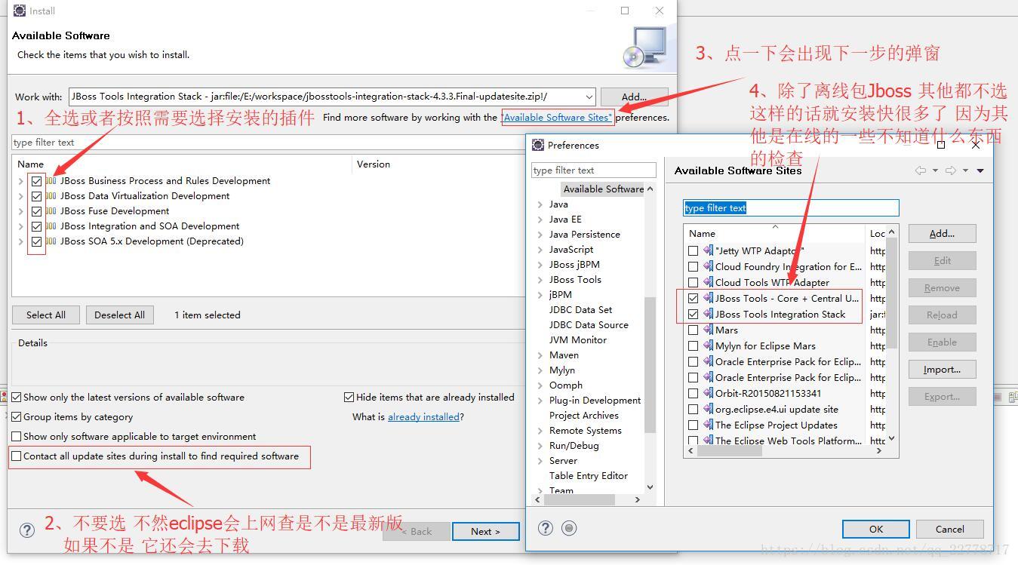This screenshot has width=1018, height=565.
Task: Click the back navigation arrow in Preferences
Action: [921, 170]
